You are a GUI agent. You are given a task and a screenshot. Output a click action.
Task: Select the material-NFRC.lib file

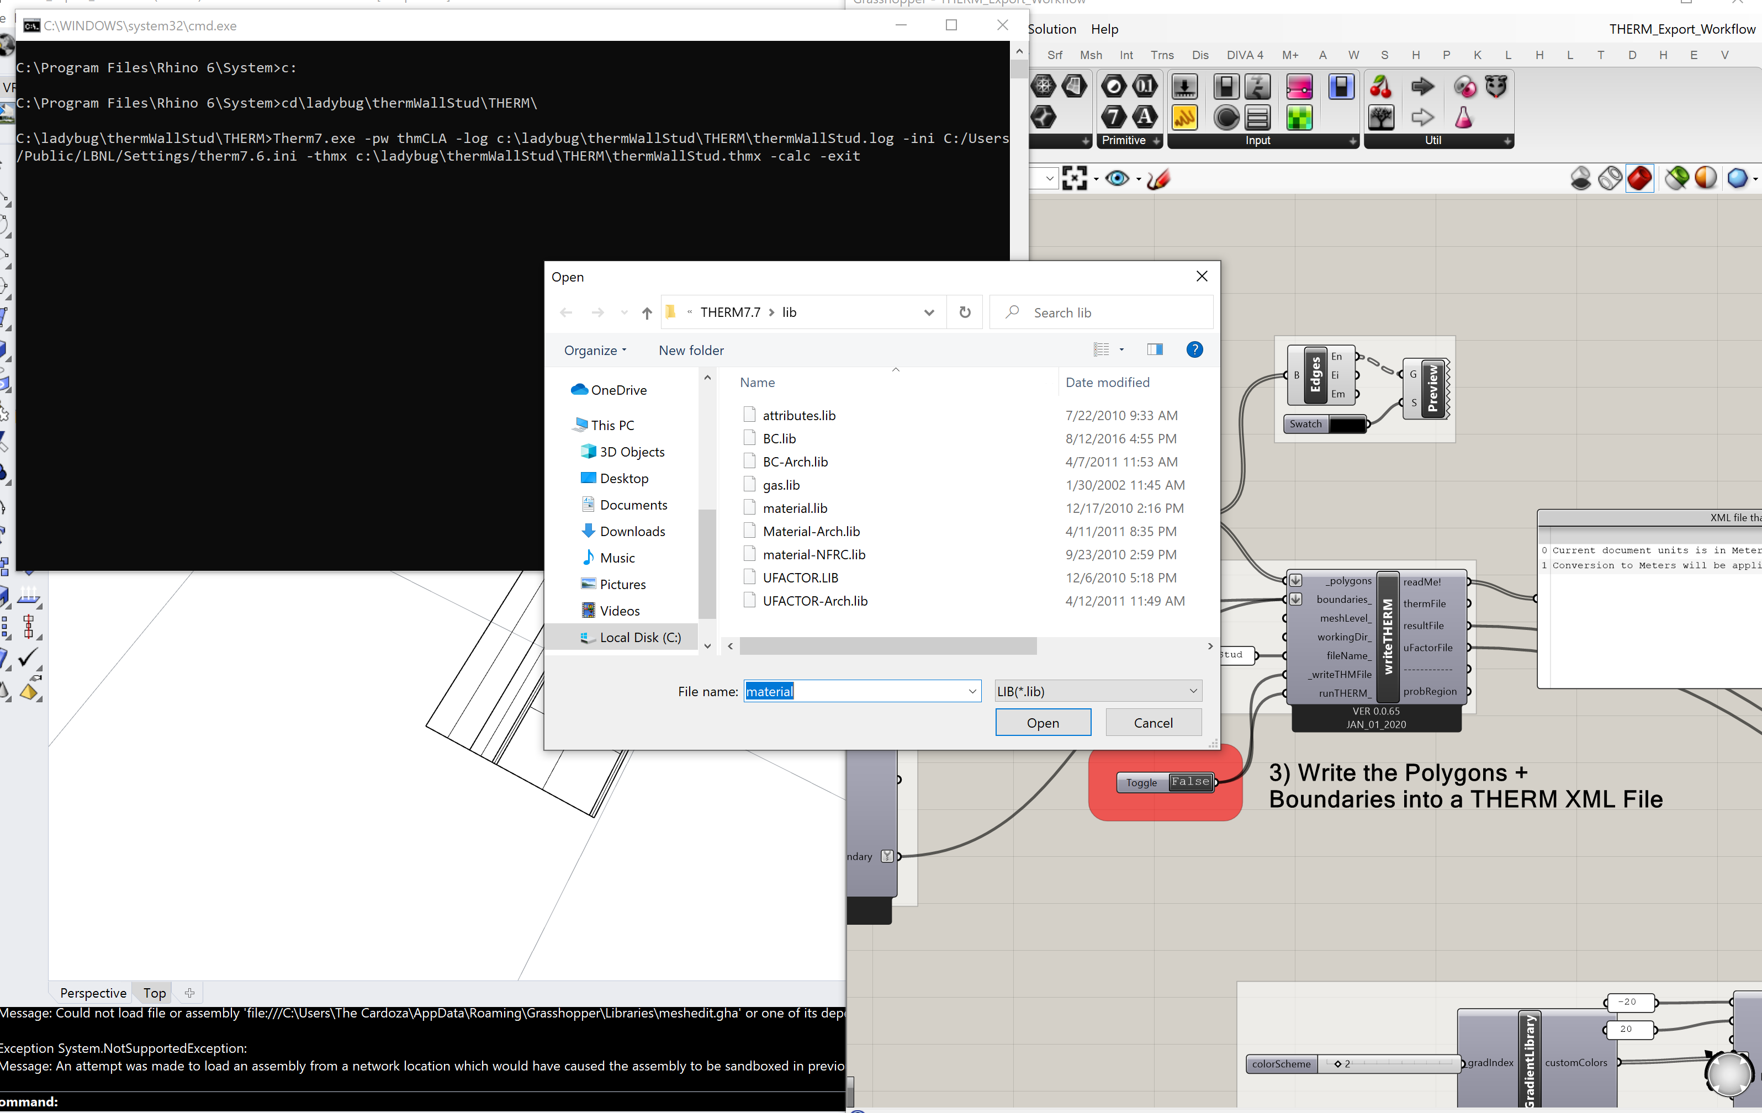[x=814, y=555]
